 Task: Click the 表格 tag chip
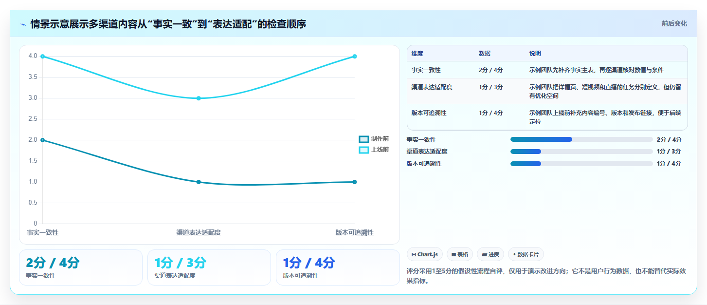460,254
